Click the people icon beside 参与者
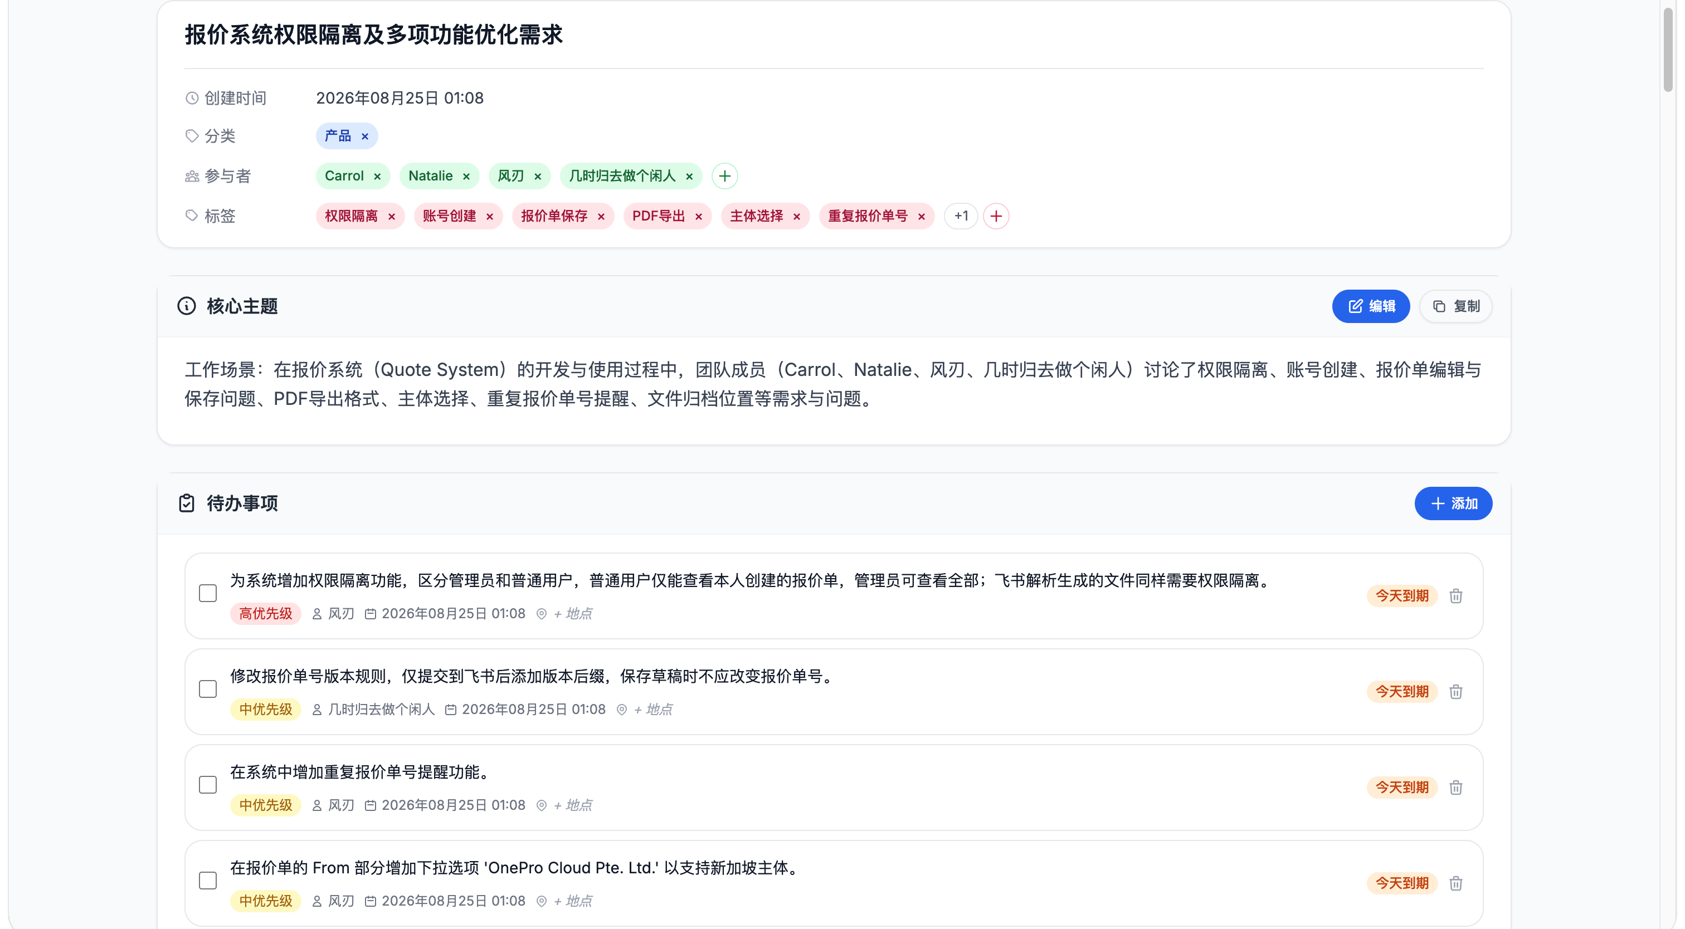This screenshot has width=1685, height=929. 192,177
